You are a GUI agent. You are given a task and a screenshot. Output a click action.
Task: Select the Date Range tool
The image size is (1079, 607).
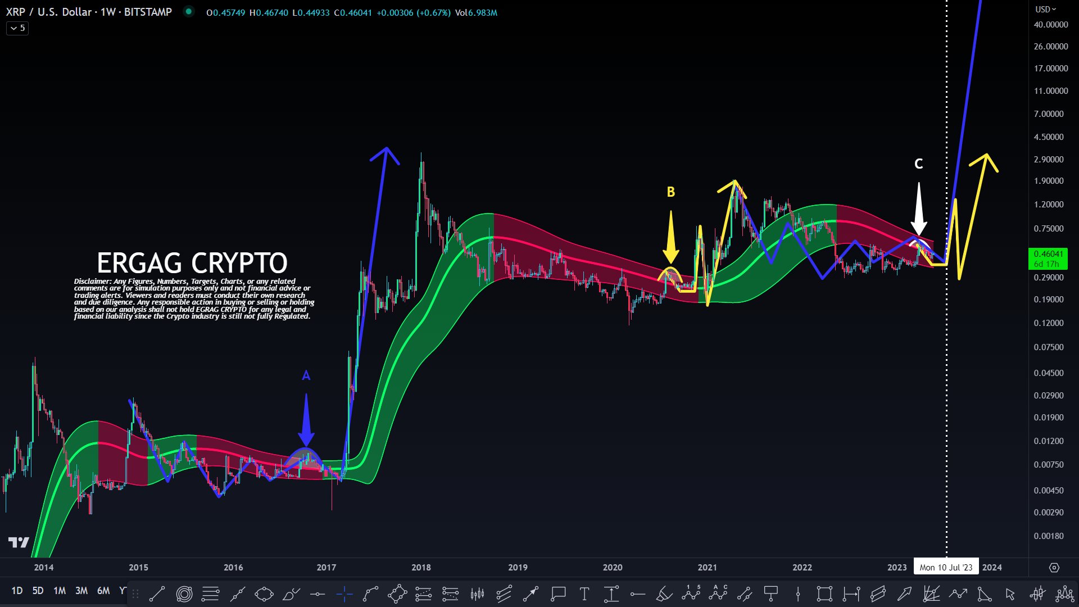click(851, 594)
